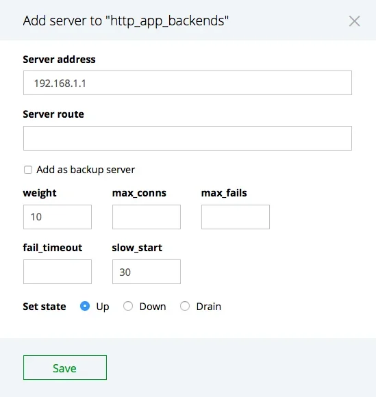Click the dialog title Add server to "http_app_backends"

[x=125, y=21]
